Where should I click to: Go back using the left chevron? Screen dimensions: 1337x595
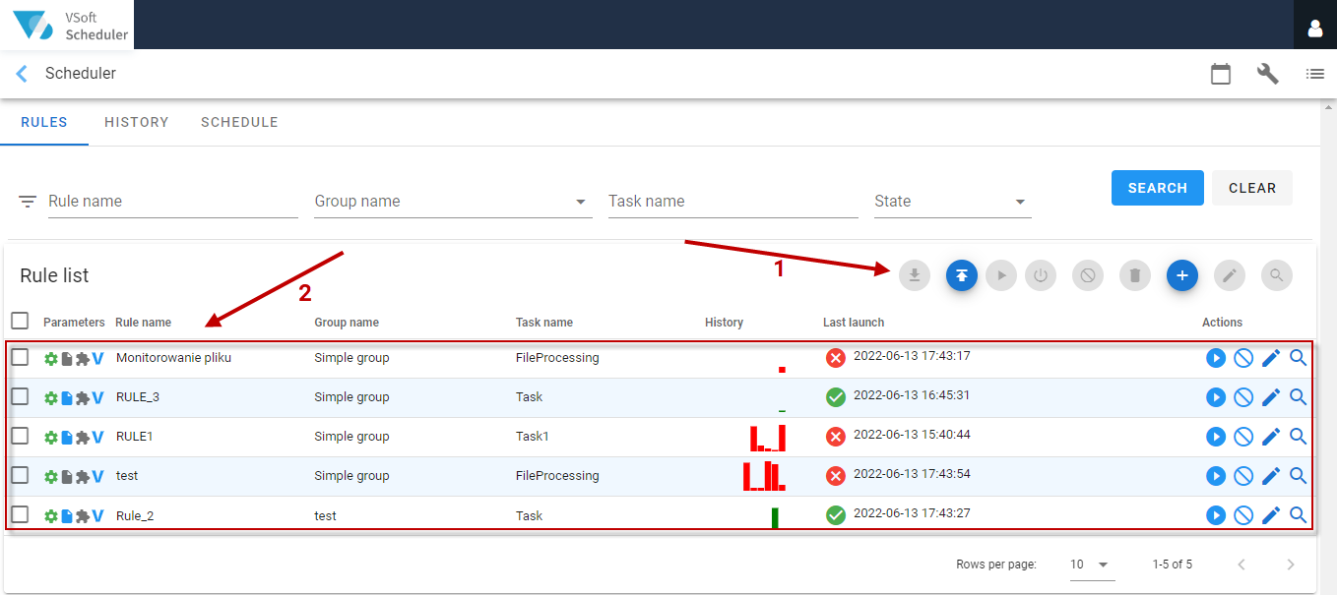coord(22,74)
